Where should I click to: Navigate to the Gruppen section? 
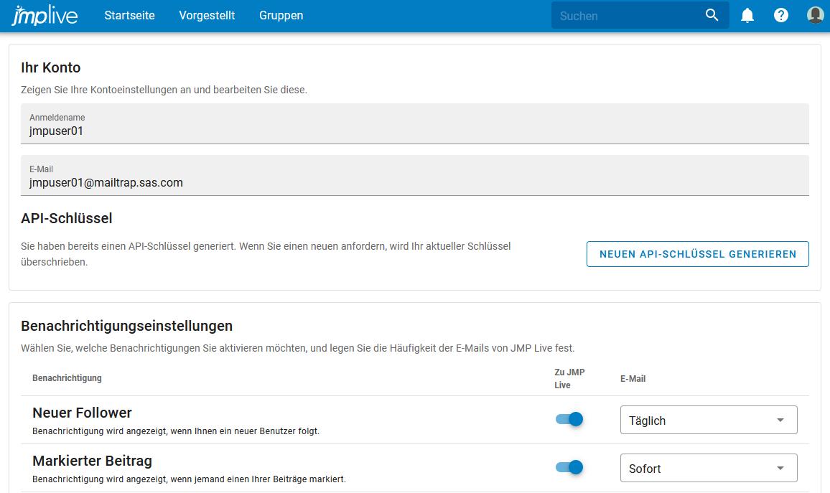click(281, 14)
